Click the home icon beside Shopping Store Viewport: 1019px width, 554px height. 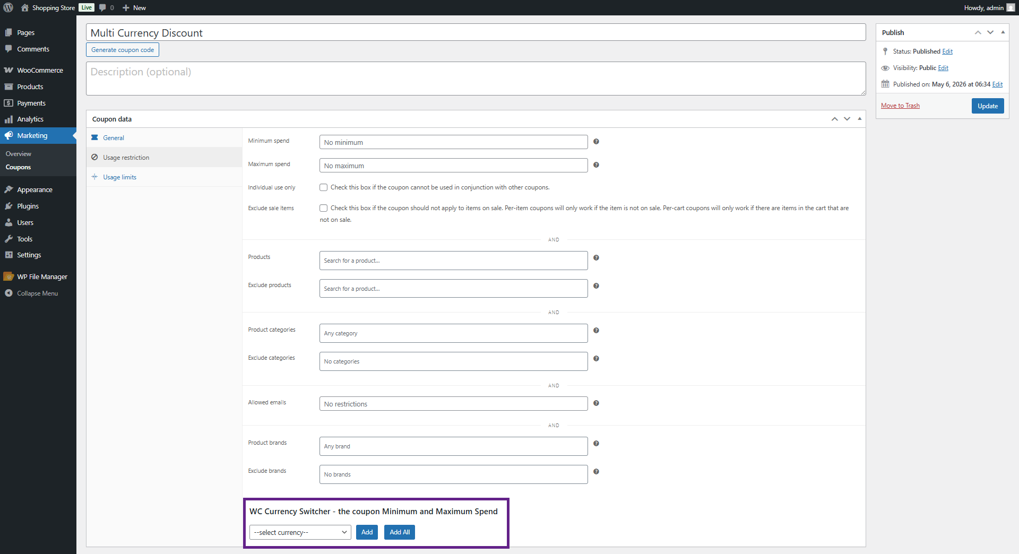coord(25,7)
